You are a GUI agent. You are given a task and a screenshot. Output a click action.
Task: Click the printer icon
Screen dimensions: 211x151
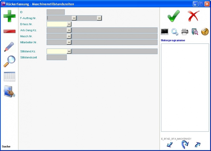pos(185,32)
